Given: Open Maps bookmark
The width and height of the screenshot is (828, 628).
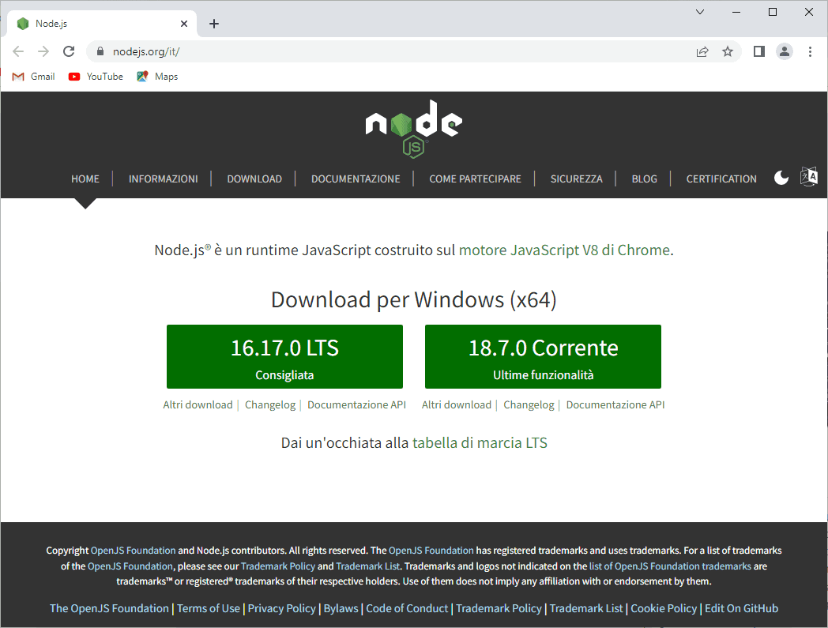Looking at the screenshot, I should 157,77.
